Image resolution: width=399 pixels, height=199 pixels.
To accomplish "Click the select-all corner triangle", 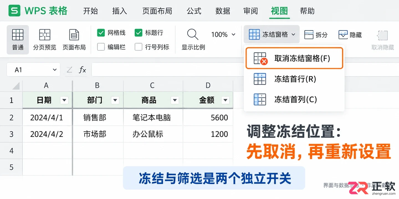I will click(16, 86).
